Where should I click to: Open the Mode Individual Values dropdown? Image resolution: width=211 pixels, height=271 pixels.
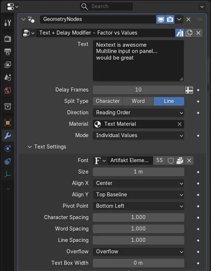point(138,135)
